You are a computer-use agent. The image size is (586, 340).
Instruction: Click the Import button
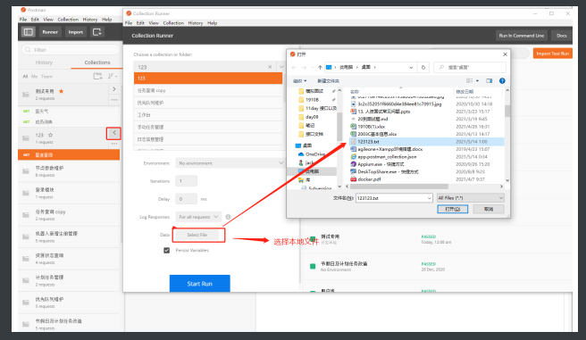76,32
